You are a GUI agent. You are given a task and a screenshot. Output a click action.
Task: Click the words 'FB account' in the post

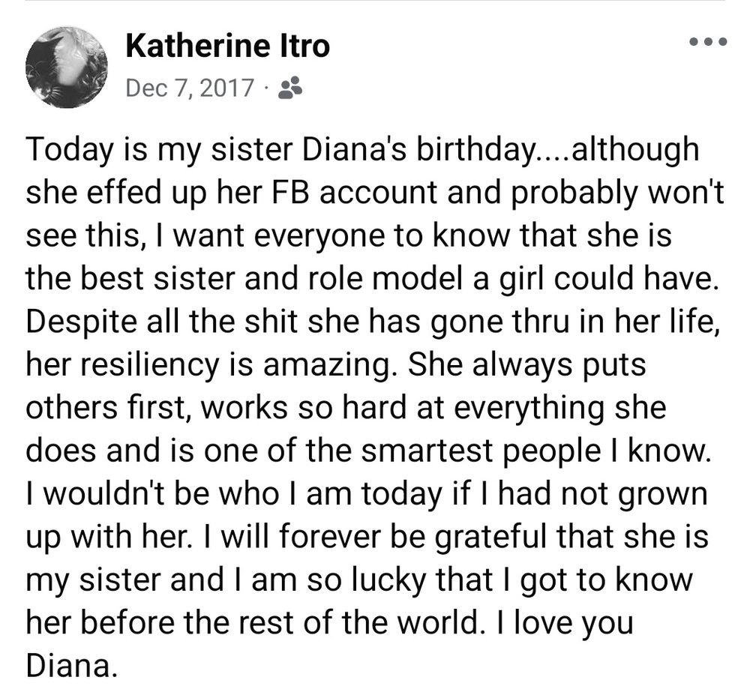tap(354, 192)
